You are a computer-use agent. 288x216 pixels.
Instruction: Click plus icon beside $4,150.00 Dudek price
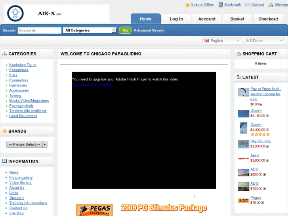pos(267,116)
